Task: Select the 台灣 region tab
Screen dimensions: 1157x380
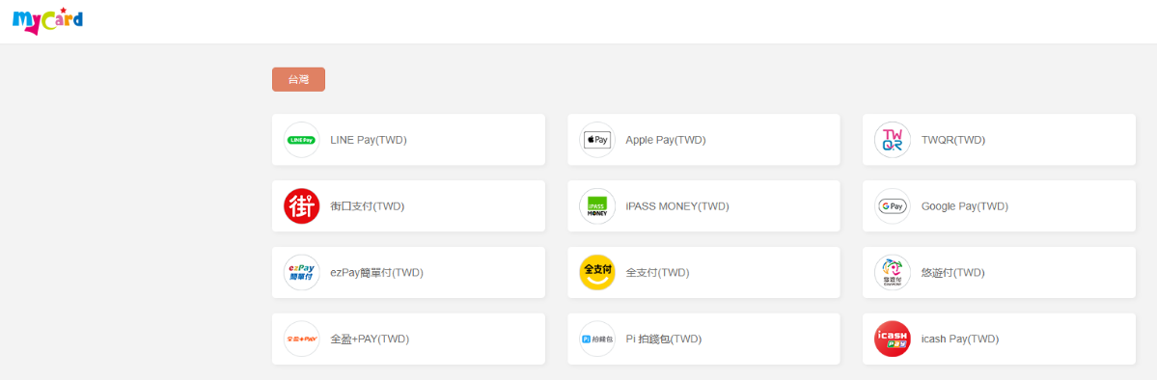Action: pos(298,80)
